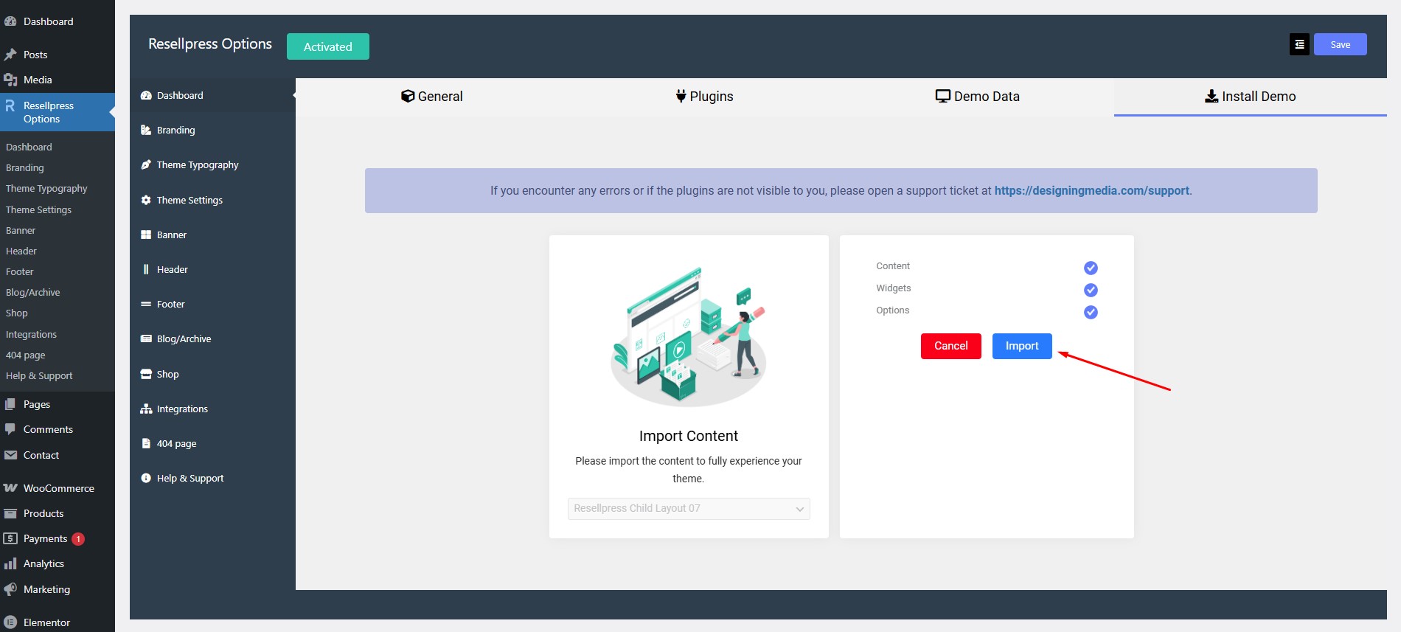The height and width of the screenshot is (632, 1401).
Task: Open the Plugins tab
Action: 704,97
